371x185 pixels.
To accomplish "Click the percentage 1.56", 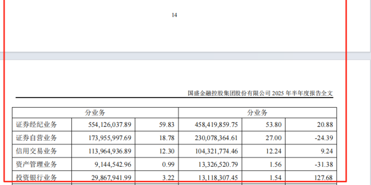I will point(276,164).
